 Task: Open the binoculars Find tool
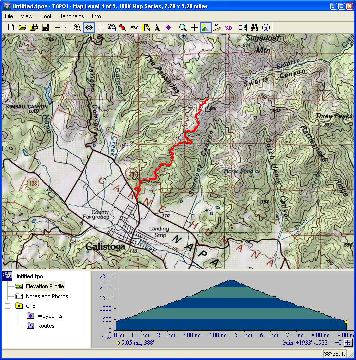[255, 28]
